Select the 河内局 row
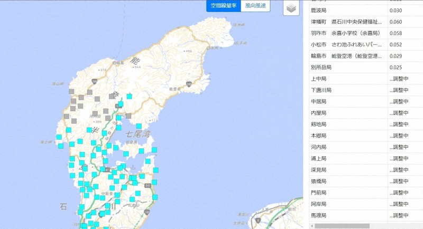 click(366, 147)
